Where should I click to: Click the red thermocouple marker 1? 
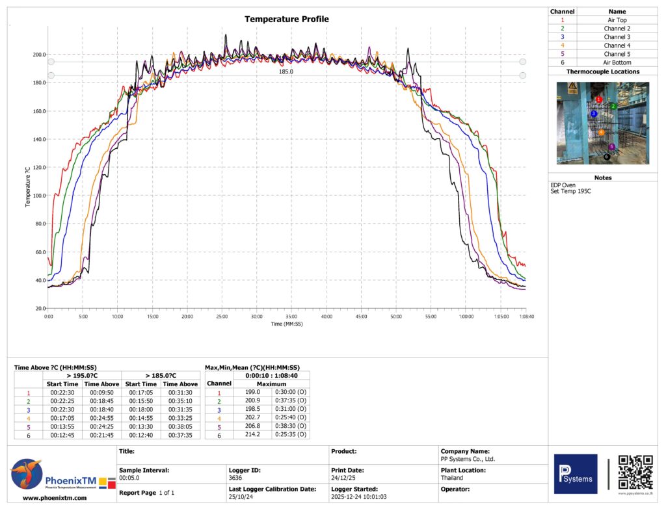pos(598,99)
